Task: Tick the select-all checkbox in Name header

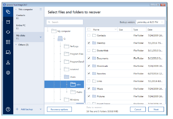Action: (x=89, y=29)
